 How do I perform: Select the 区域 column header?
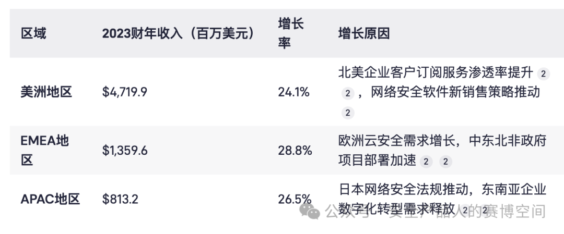click(33, 34)
